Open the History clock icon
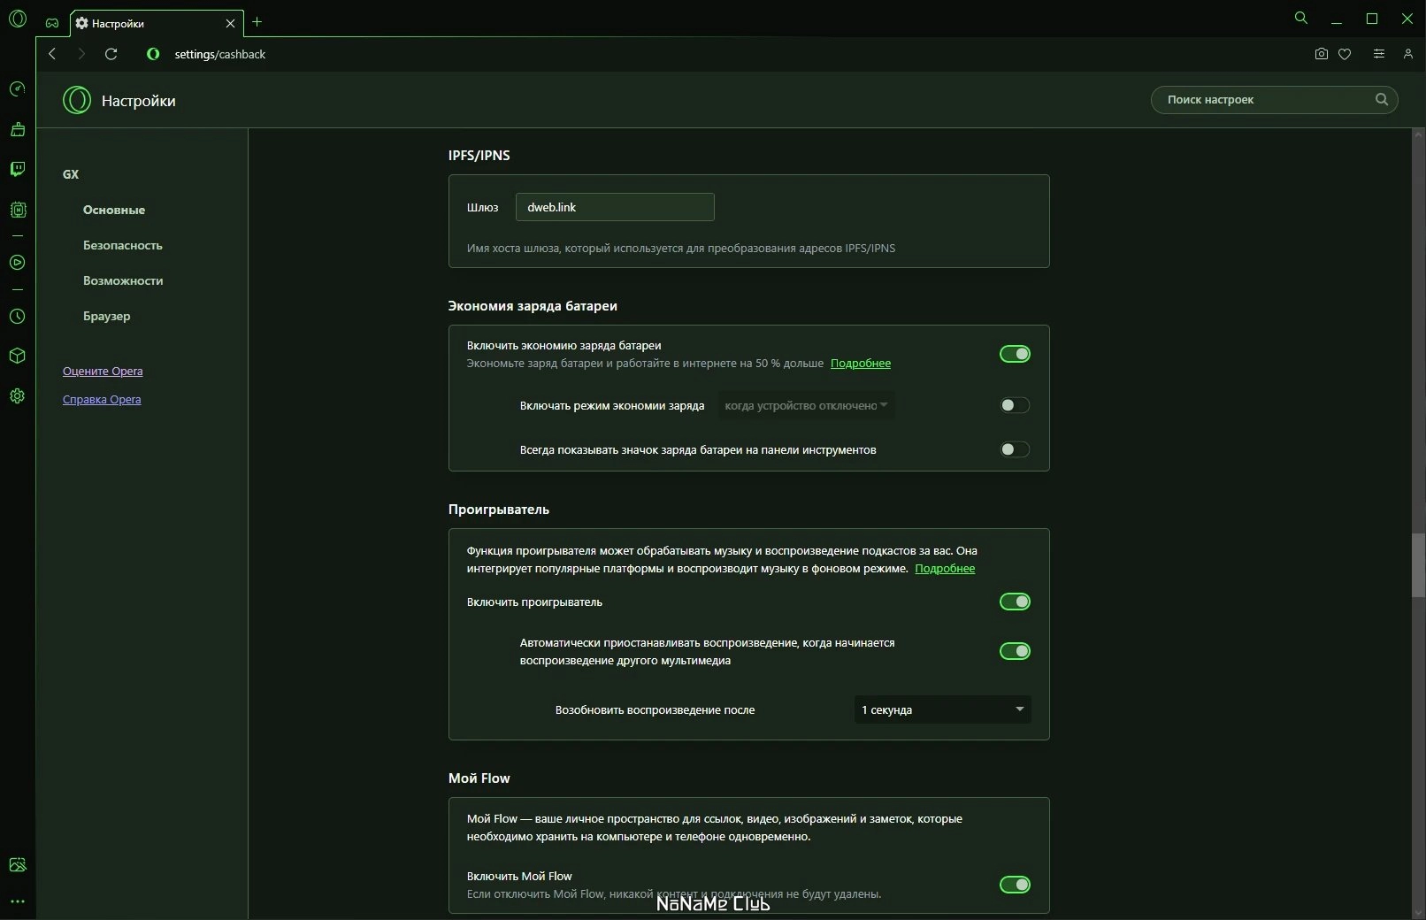Viewport: 1426px width, 920px height. coord(18,316)
